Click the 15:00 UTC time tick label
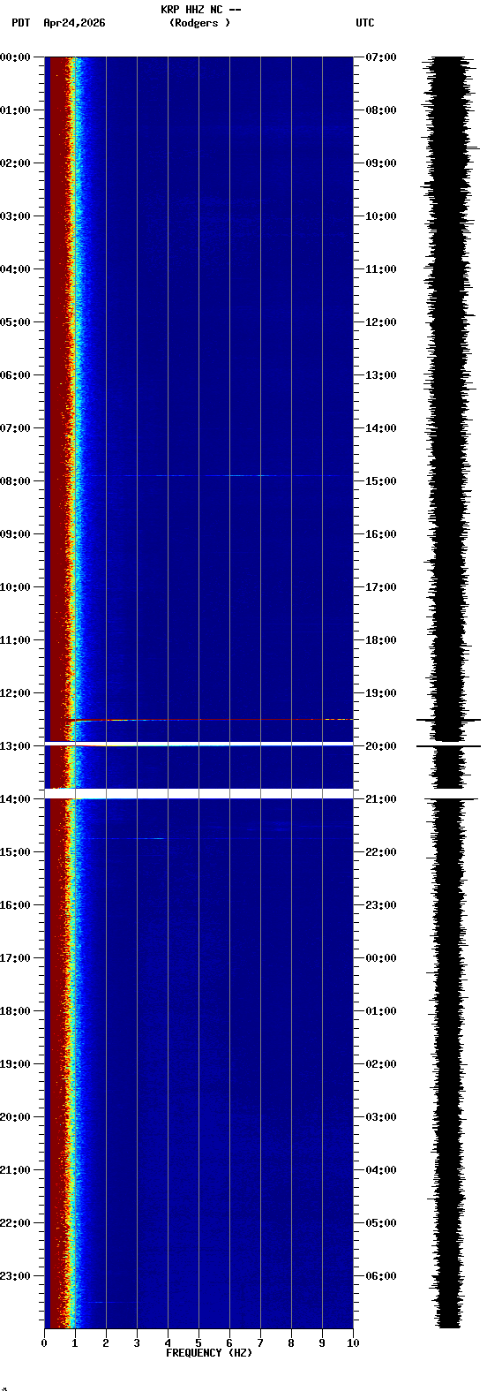The height and width of the screenshot is (1399, 487). click(381, 481)
